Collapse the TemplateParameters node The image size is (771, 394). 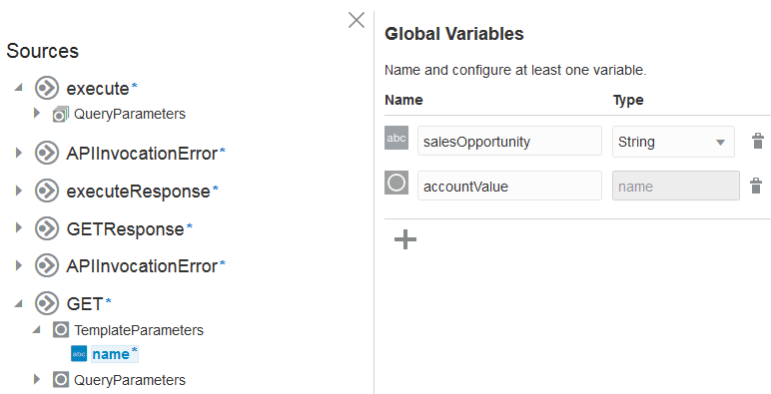tap(37, 330)
